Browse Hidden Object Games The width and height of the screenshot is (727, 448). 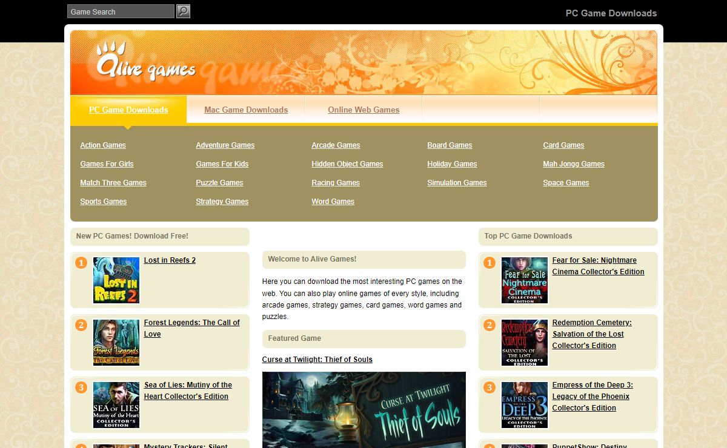[x=347, y=164]
